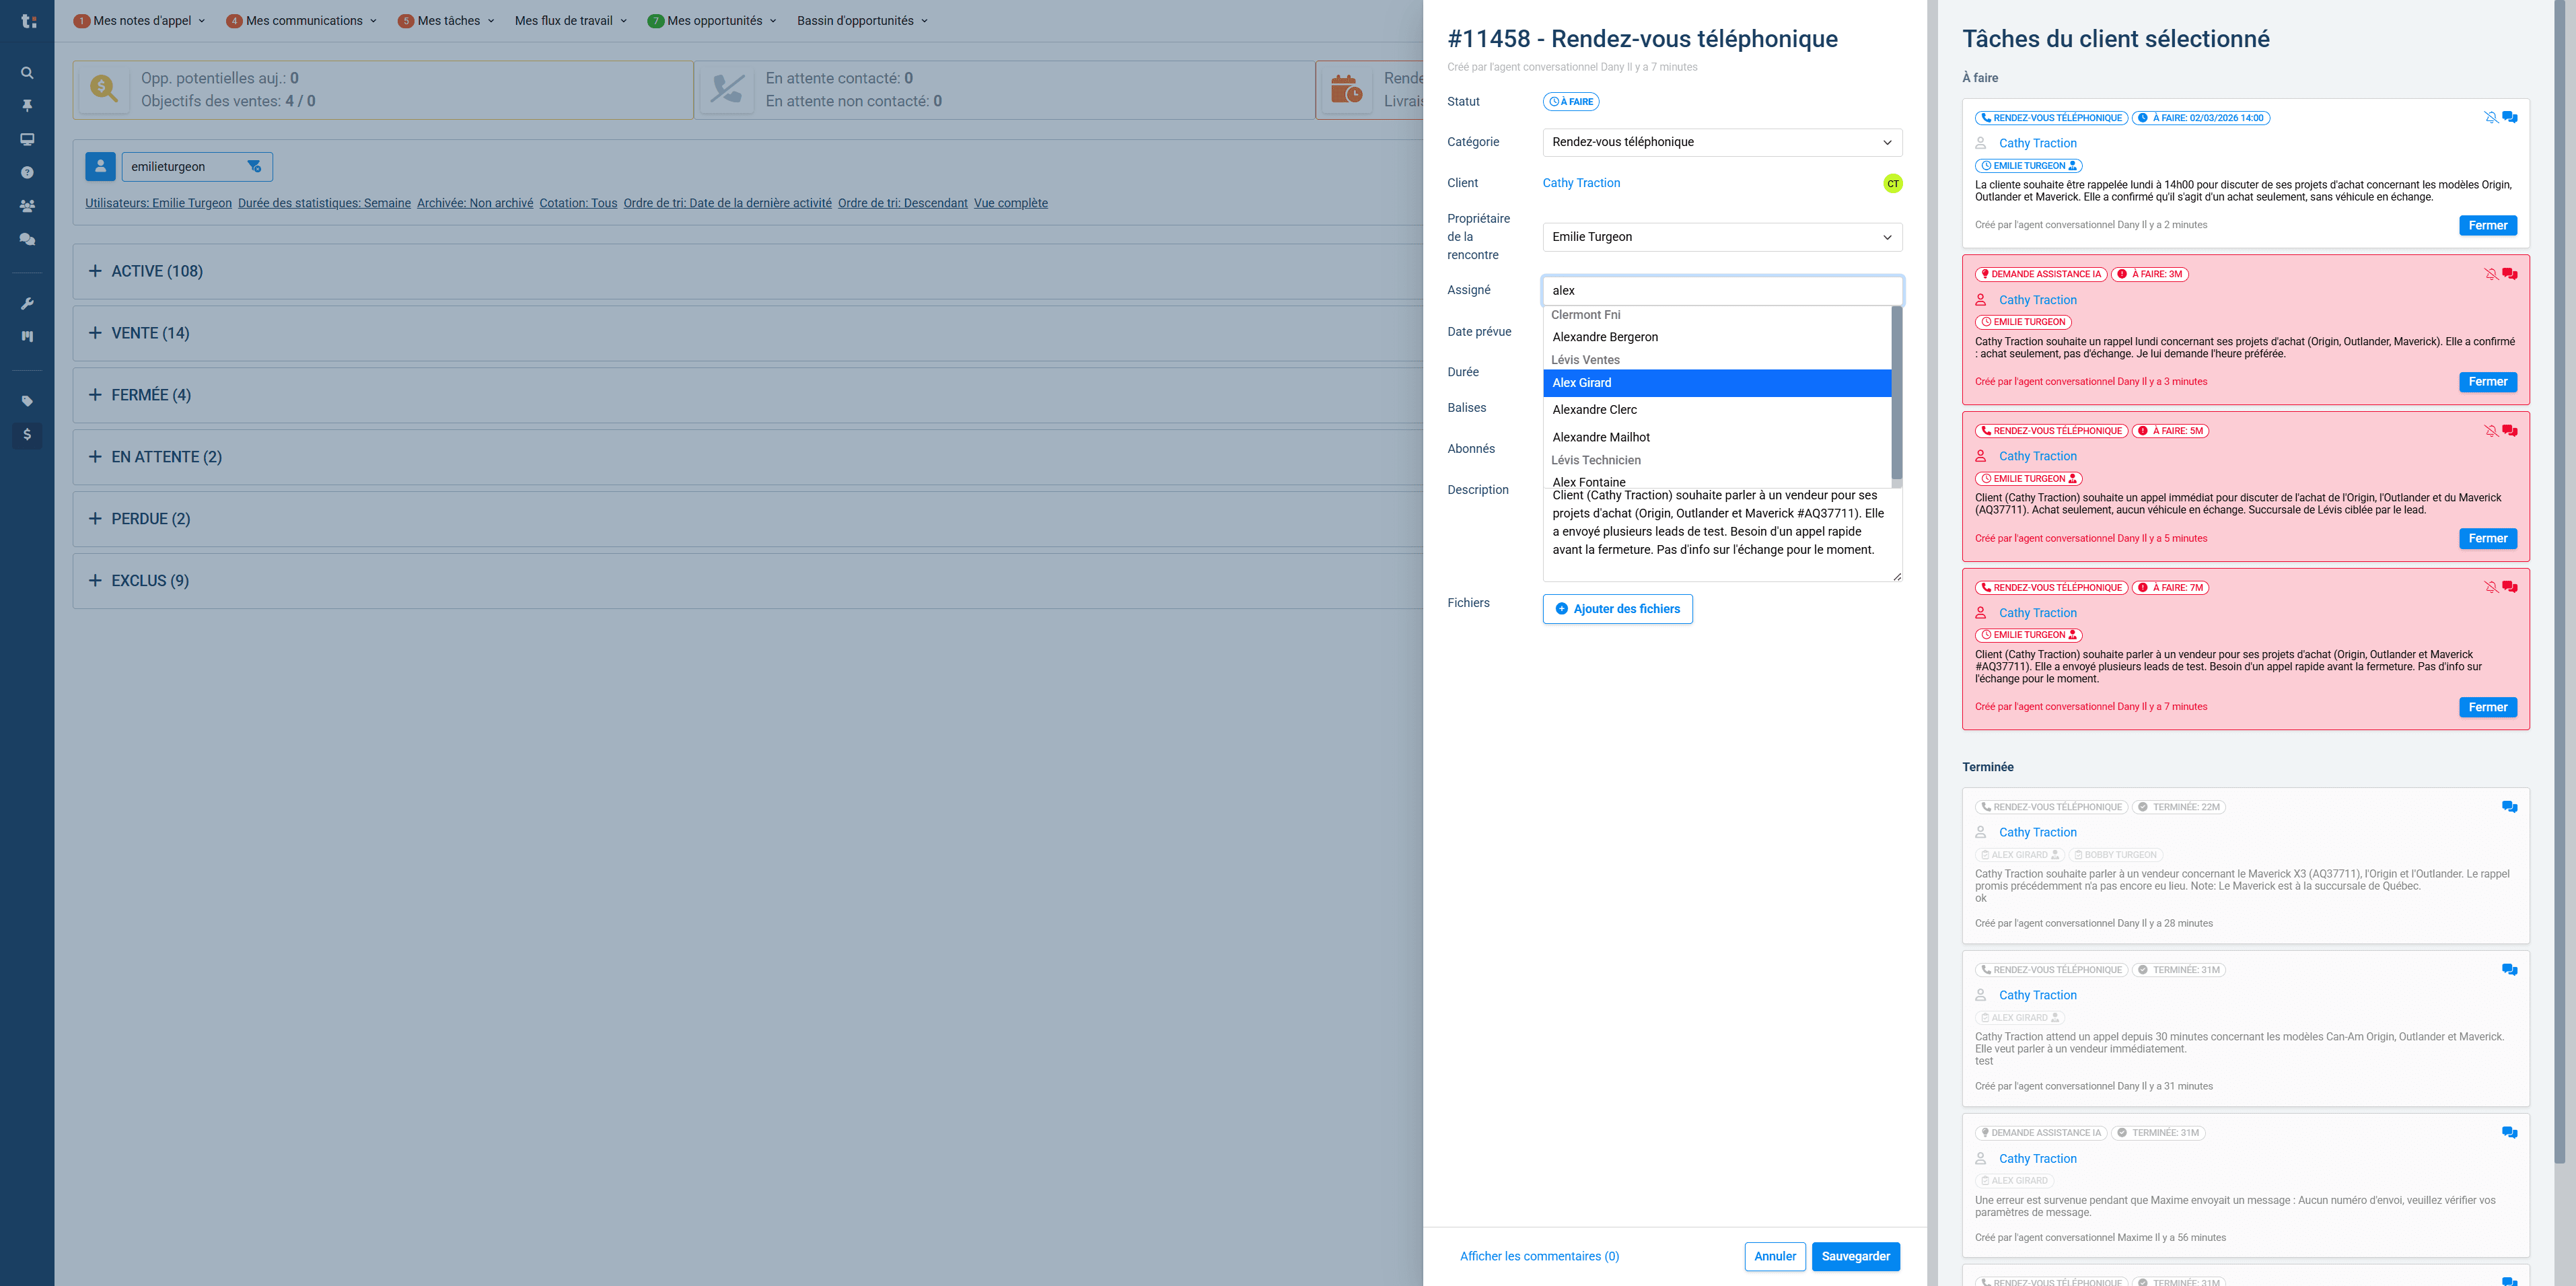Image resolution: width=2576 pixels, height=1286 pixels.
Task: Open the tag icon in left sidebar
Action: (27, 401)
